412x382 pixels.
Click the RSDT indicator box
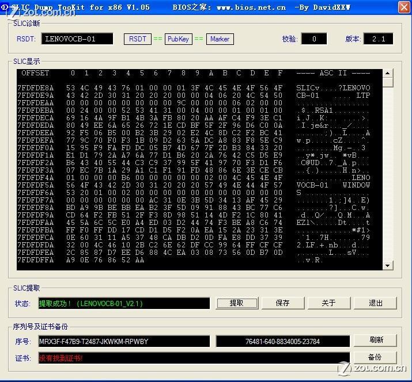[x=138, y=39]
